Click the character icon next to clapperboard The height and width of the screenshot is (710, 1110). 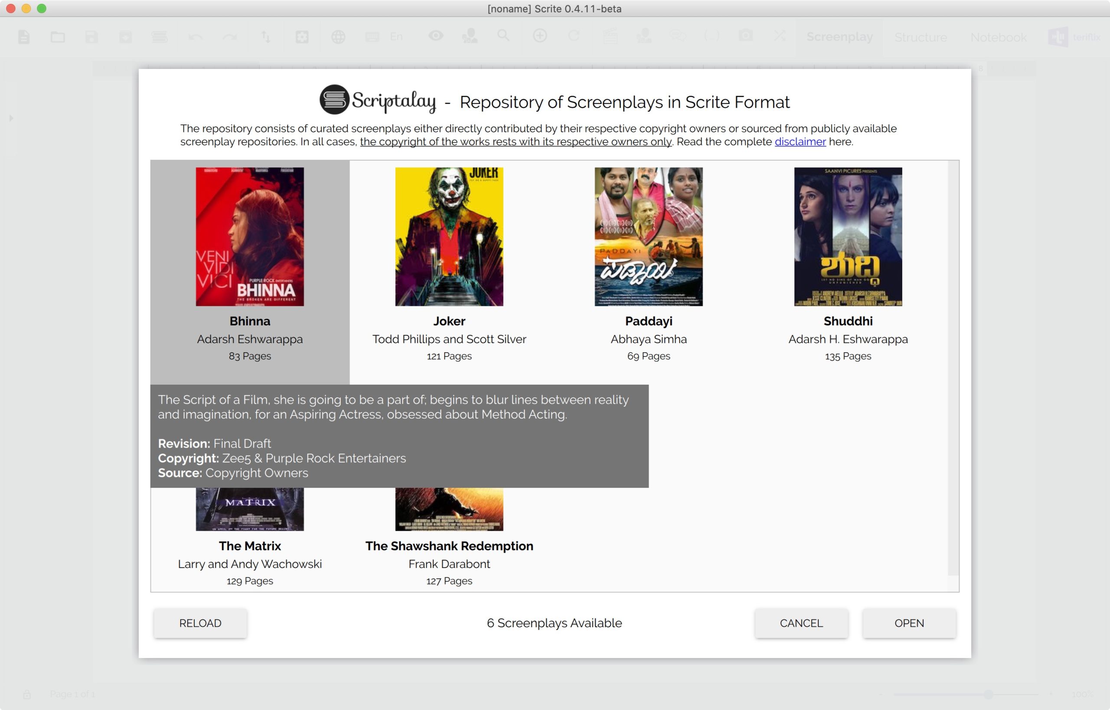point(644,36)
